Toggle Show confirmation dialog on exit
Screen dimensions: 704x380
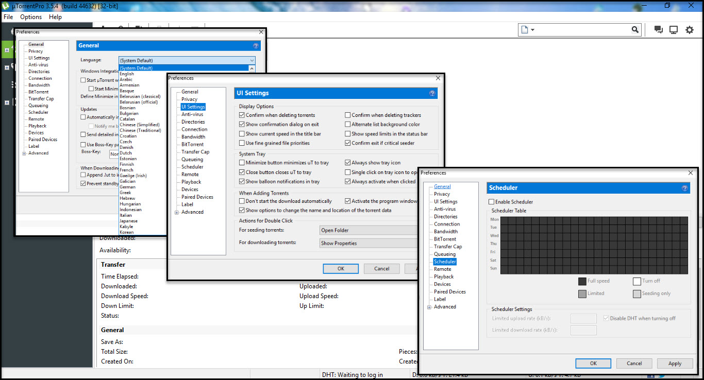(x=242, y=125)
